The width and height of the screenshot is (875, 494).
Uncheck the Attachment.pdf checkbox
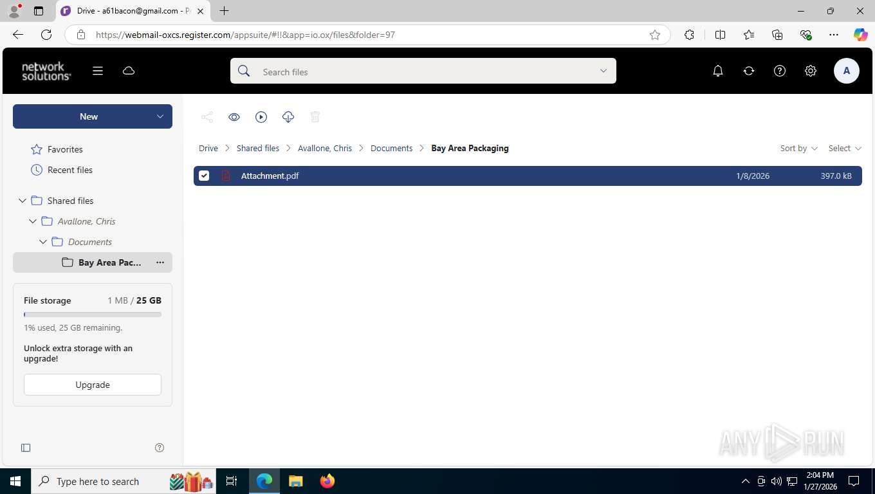pyautogui.click(x=204, y=176)
